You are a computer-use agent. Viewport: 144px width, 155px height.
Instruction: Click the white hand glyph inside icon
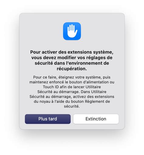click(x=72, y=31)
